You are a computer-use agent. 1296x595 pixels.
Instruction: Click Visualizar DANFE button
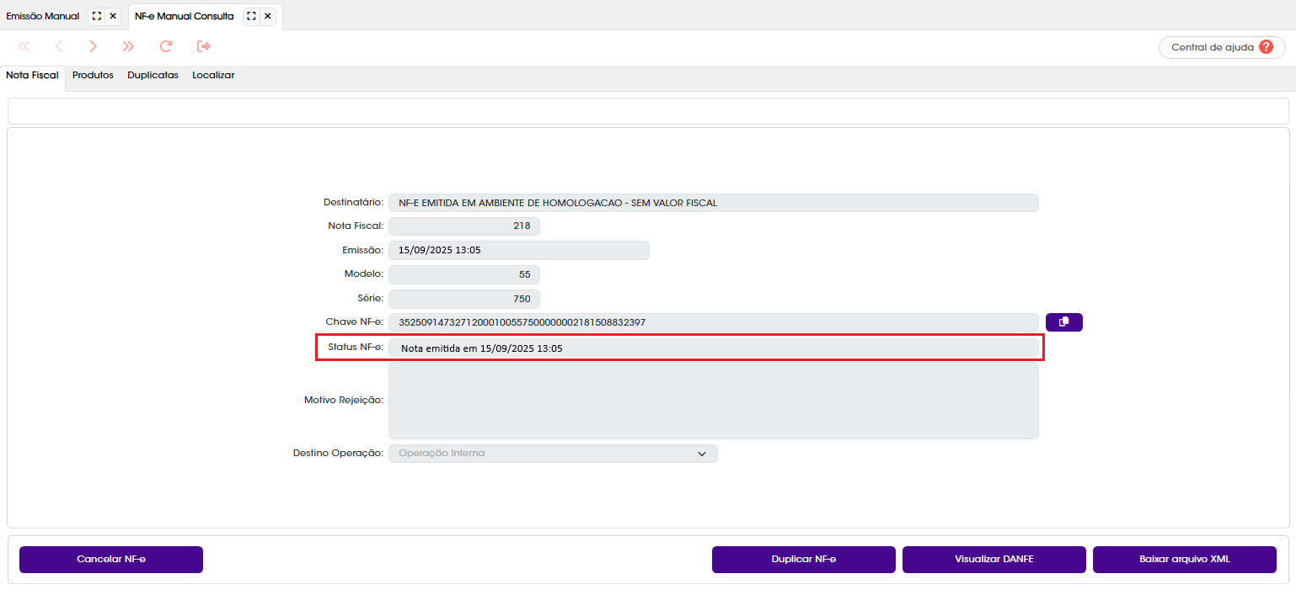pos(994,560)
